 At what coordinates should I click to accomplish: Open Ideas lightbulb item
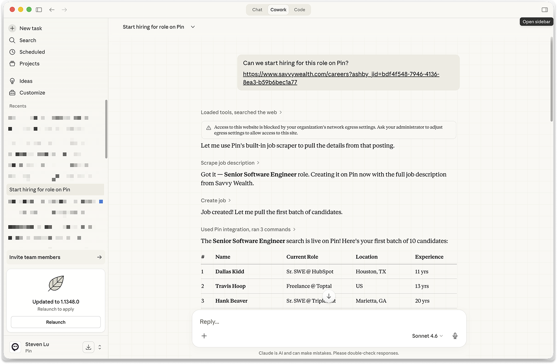[26, 81]
